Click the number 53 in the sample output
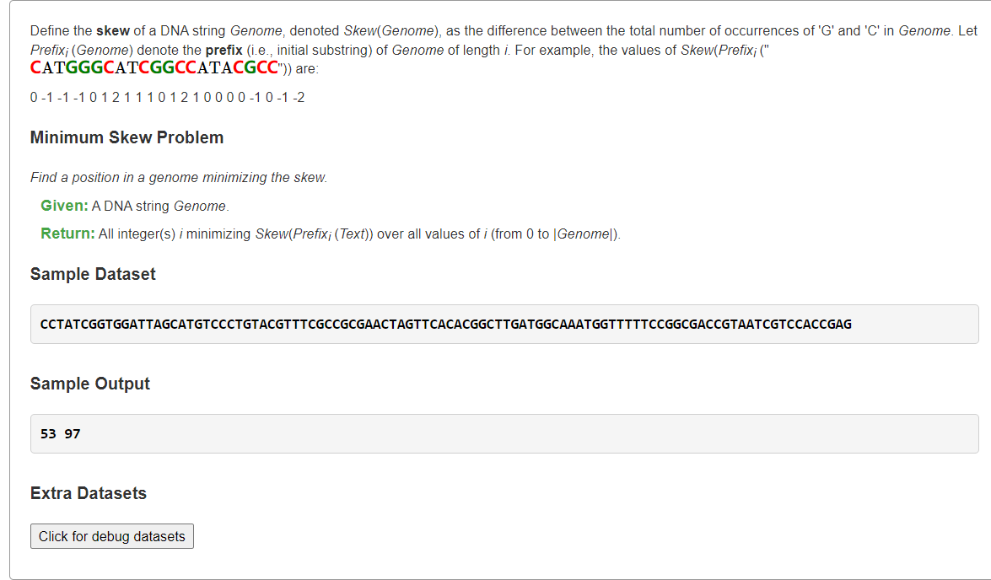The image size is (991, 580). click(x=48, y=434)
